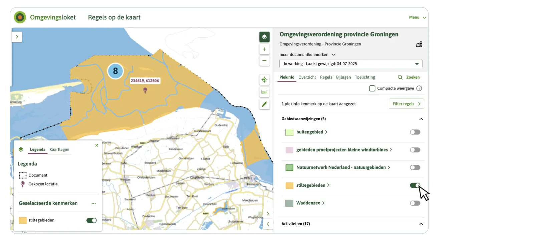Zoom in with the plus button
Image resolution: width=534 pixels, height=238 pixels.
(x=264, y=49)
